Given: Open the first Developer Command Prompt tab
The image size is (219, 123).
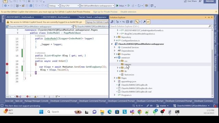Looking at the screenshot, I should pos(64,101).
